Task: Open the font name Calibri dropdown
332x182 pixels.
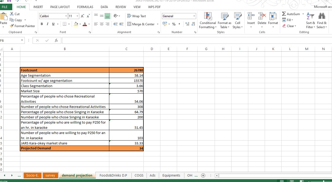Action: pos(66,16)
